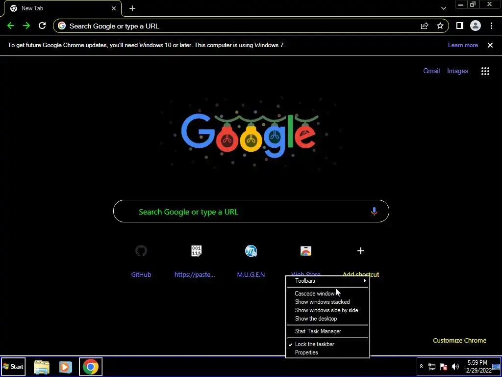Open a new tab with the plus button
The height and width of the screenshot is (377, 502).
(x=132, y=9)
